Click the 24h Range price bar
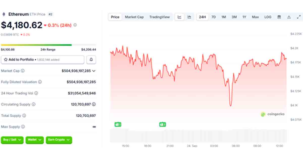Image resolution: width=303 pixels, height=159 pixels. coord(48,45)
